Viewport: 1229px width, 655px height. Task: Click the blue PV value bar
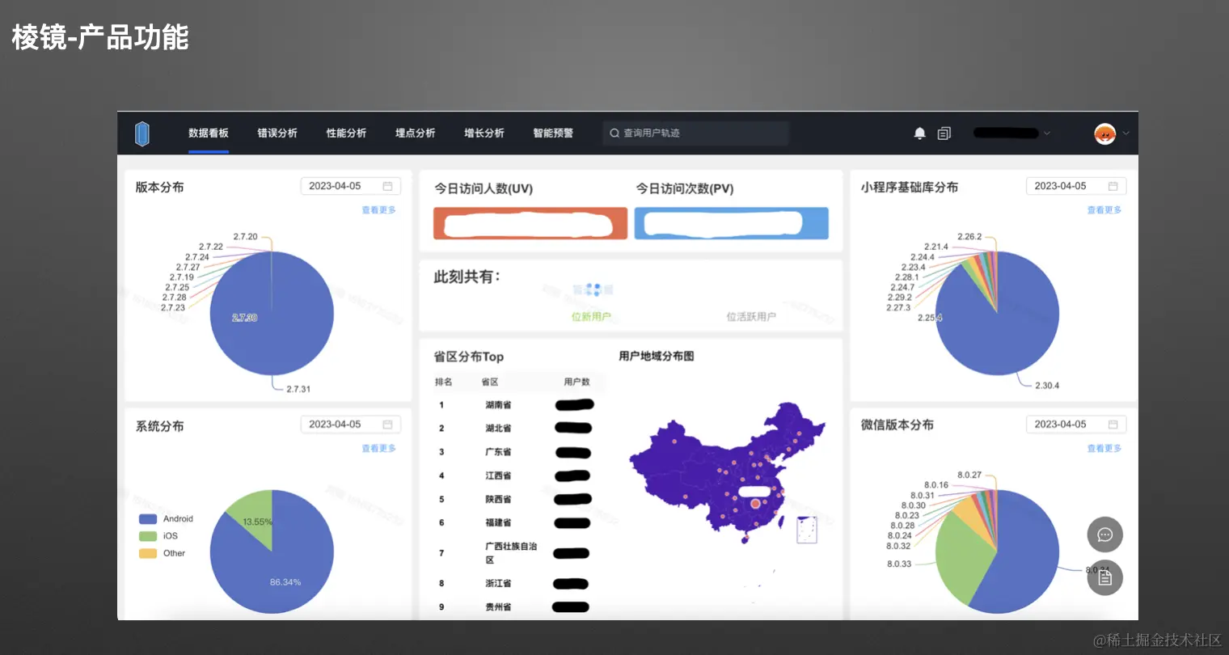[x=731, y=223]
